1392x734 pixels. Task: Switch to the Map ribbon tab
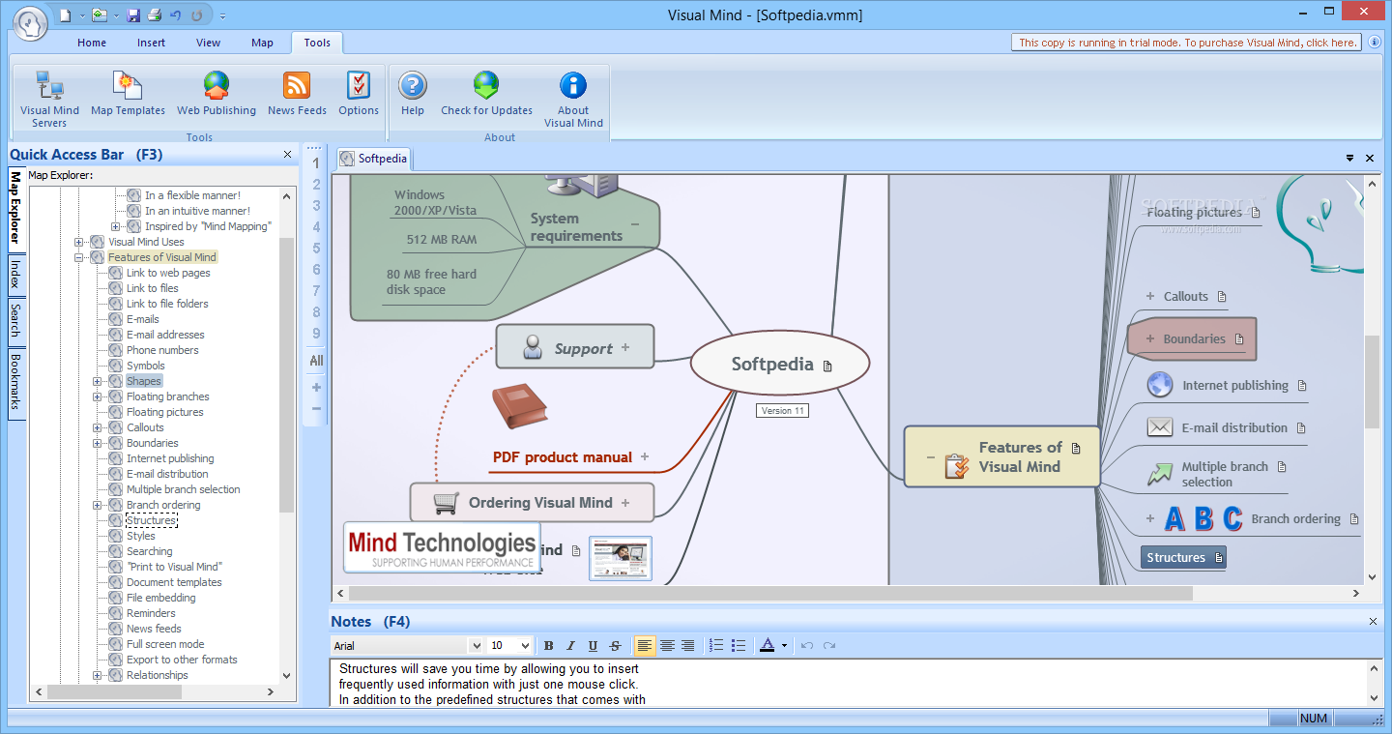(x=262, y=43)
